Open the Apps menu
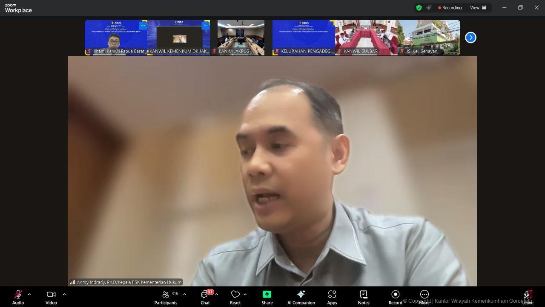545x307 pixels. pyautogui.click(x=332, y=297)
